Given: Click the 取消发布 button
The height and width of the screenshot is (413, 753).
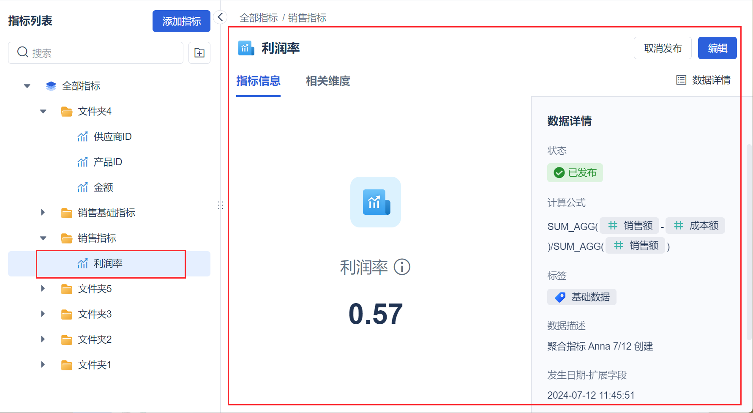Looking at the screenshot, I should 663,48.
